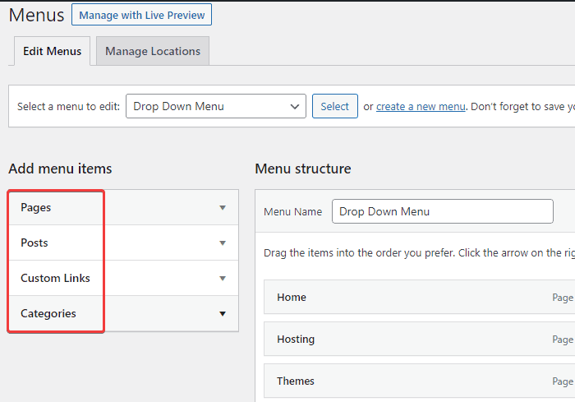Click the Posts section label
This screenshot has width=575, height=402.
[34, 243]
